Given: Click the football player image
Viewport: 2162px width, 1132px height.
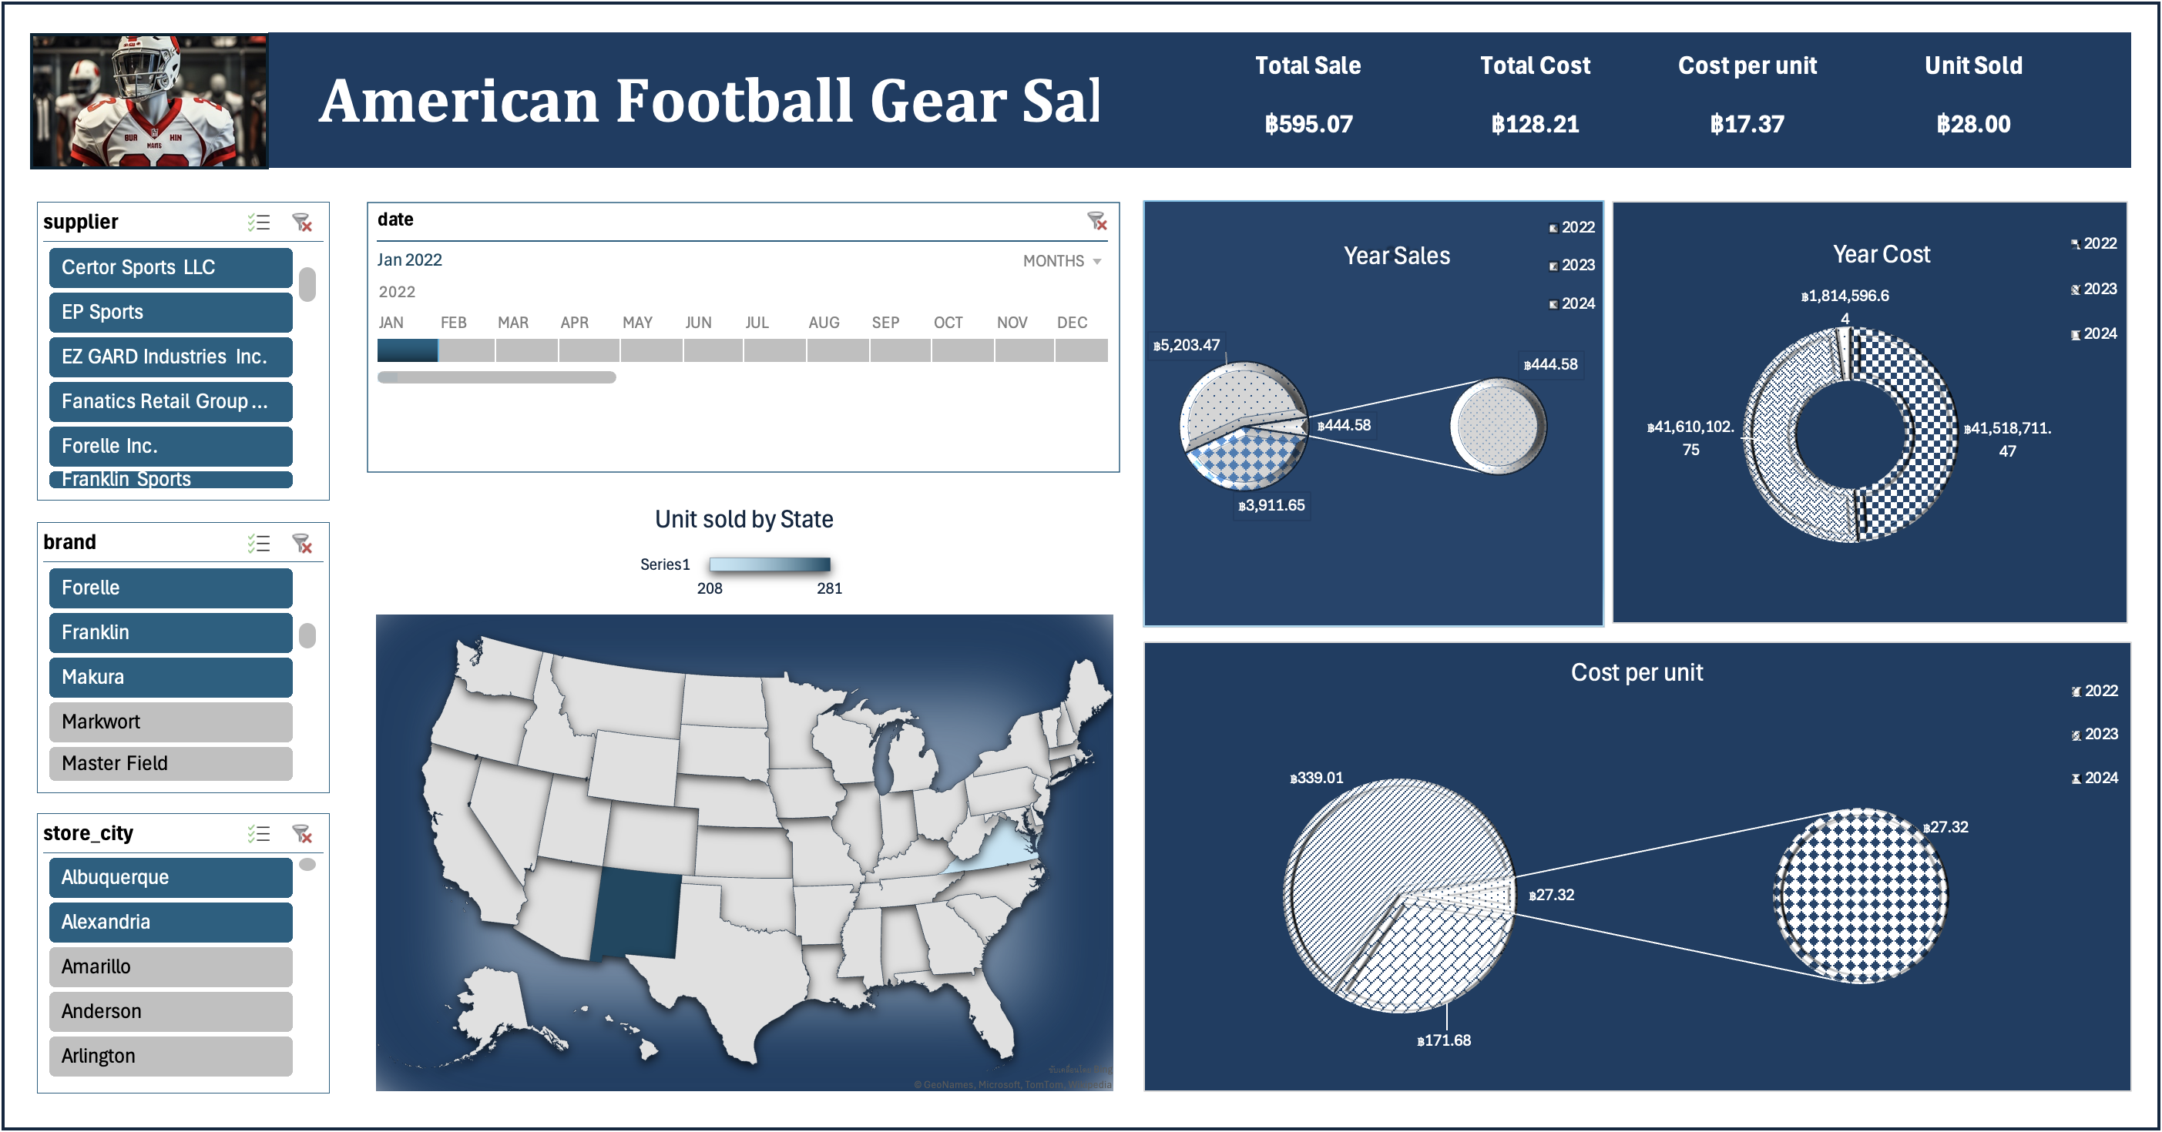Looking at the screenshot, I should point(149,101).
